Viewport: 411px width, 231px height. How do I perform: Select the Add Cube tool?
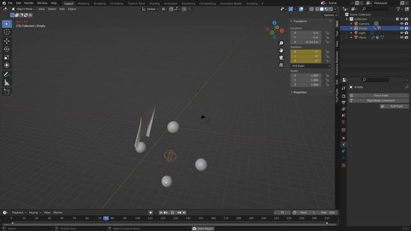pyautogui.click(x=7, y=92)
